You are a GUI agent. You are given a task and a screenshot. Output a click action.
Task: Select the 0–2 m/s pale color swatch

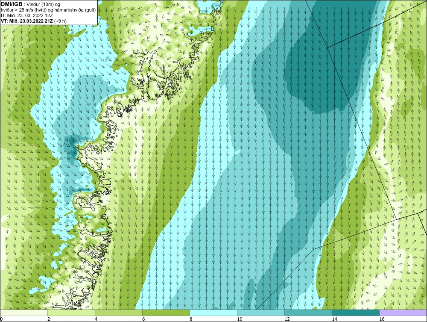click(24, 313)
